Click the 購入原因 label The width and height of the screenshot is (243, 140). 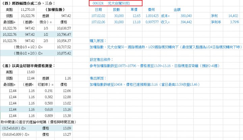click(x=98, y=41)
